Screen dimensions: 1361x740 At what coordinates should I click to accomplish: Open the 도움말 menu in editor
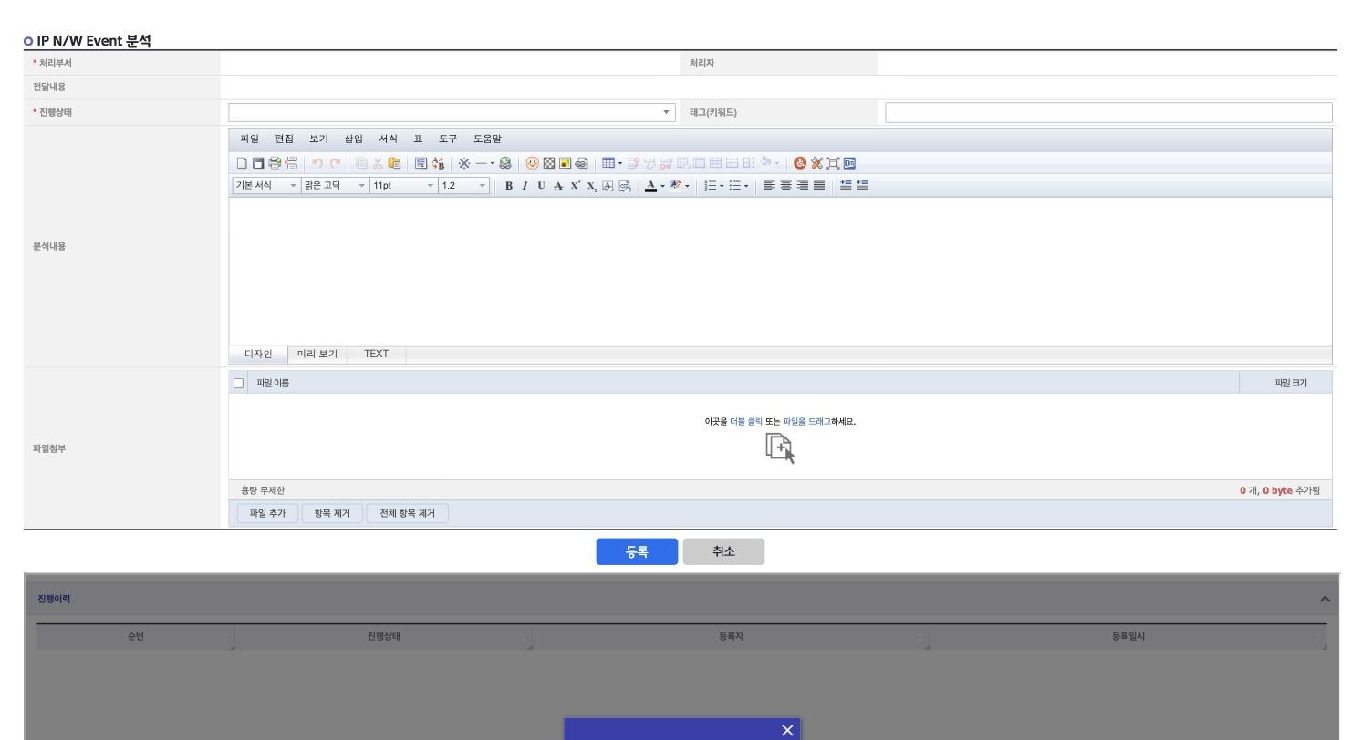tap(487, 139)
